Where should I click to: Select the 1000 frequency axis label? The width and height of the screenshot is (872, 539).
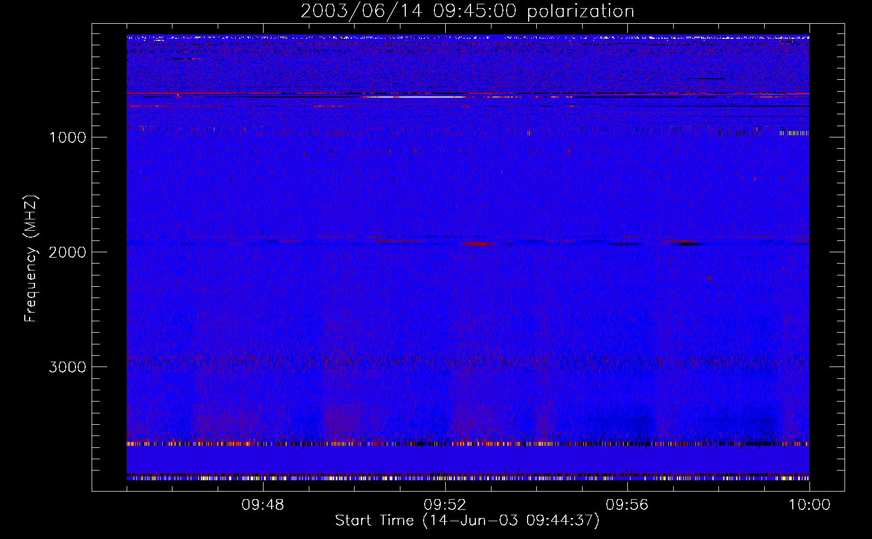pyautogui.click(x=67, y=137)
